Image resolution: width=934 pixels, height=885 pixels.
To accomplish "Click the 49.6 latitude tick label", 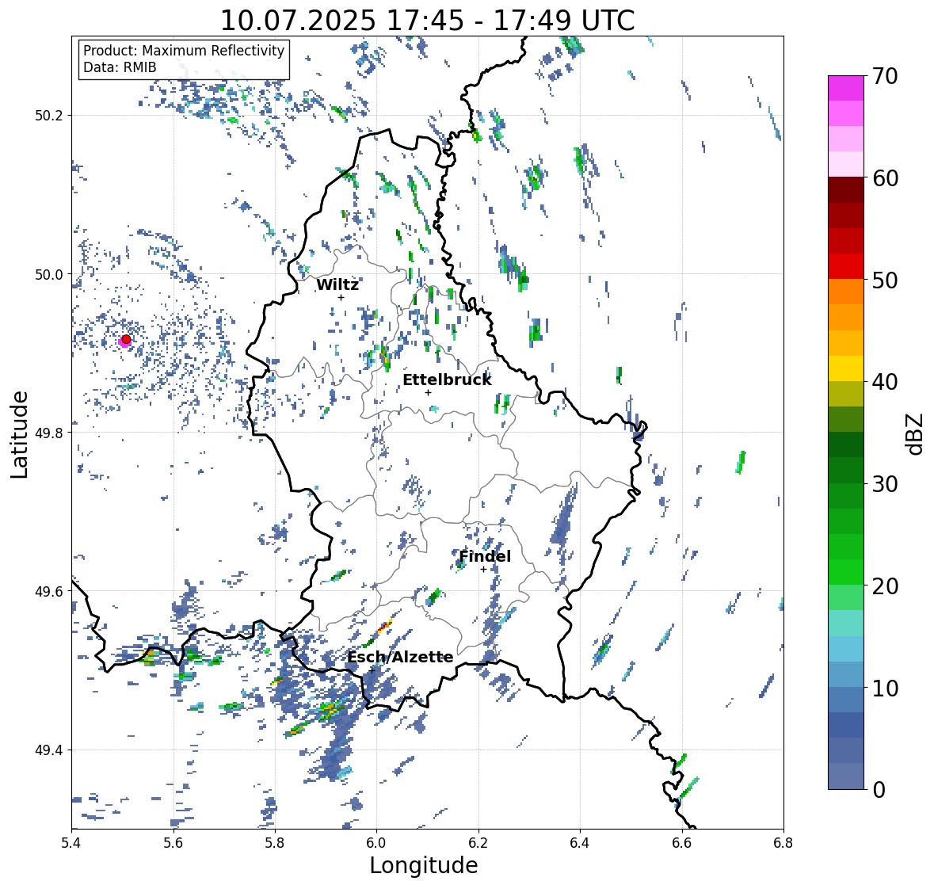I will pyautogui.click(x=49, y=591).
